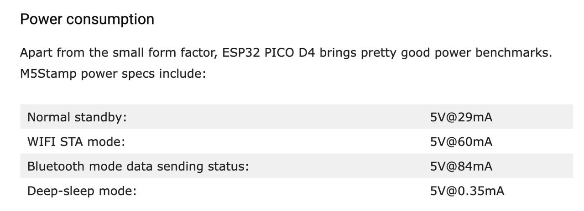
Task: Click the "5V@60mA" value
Action: [461, 142]
